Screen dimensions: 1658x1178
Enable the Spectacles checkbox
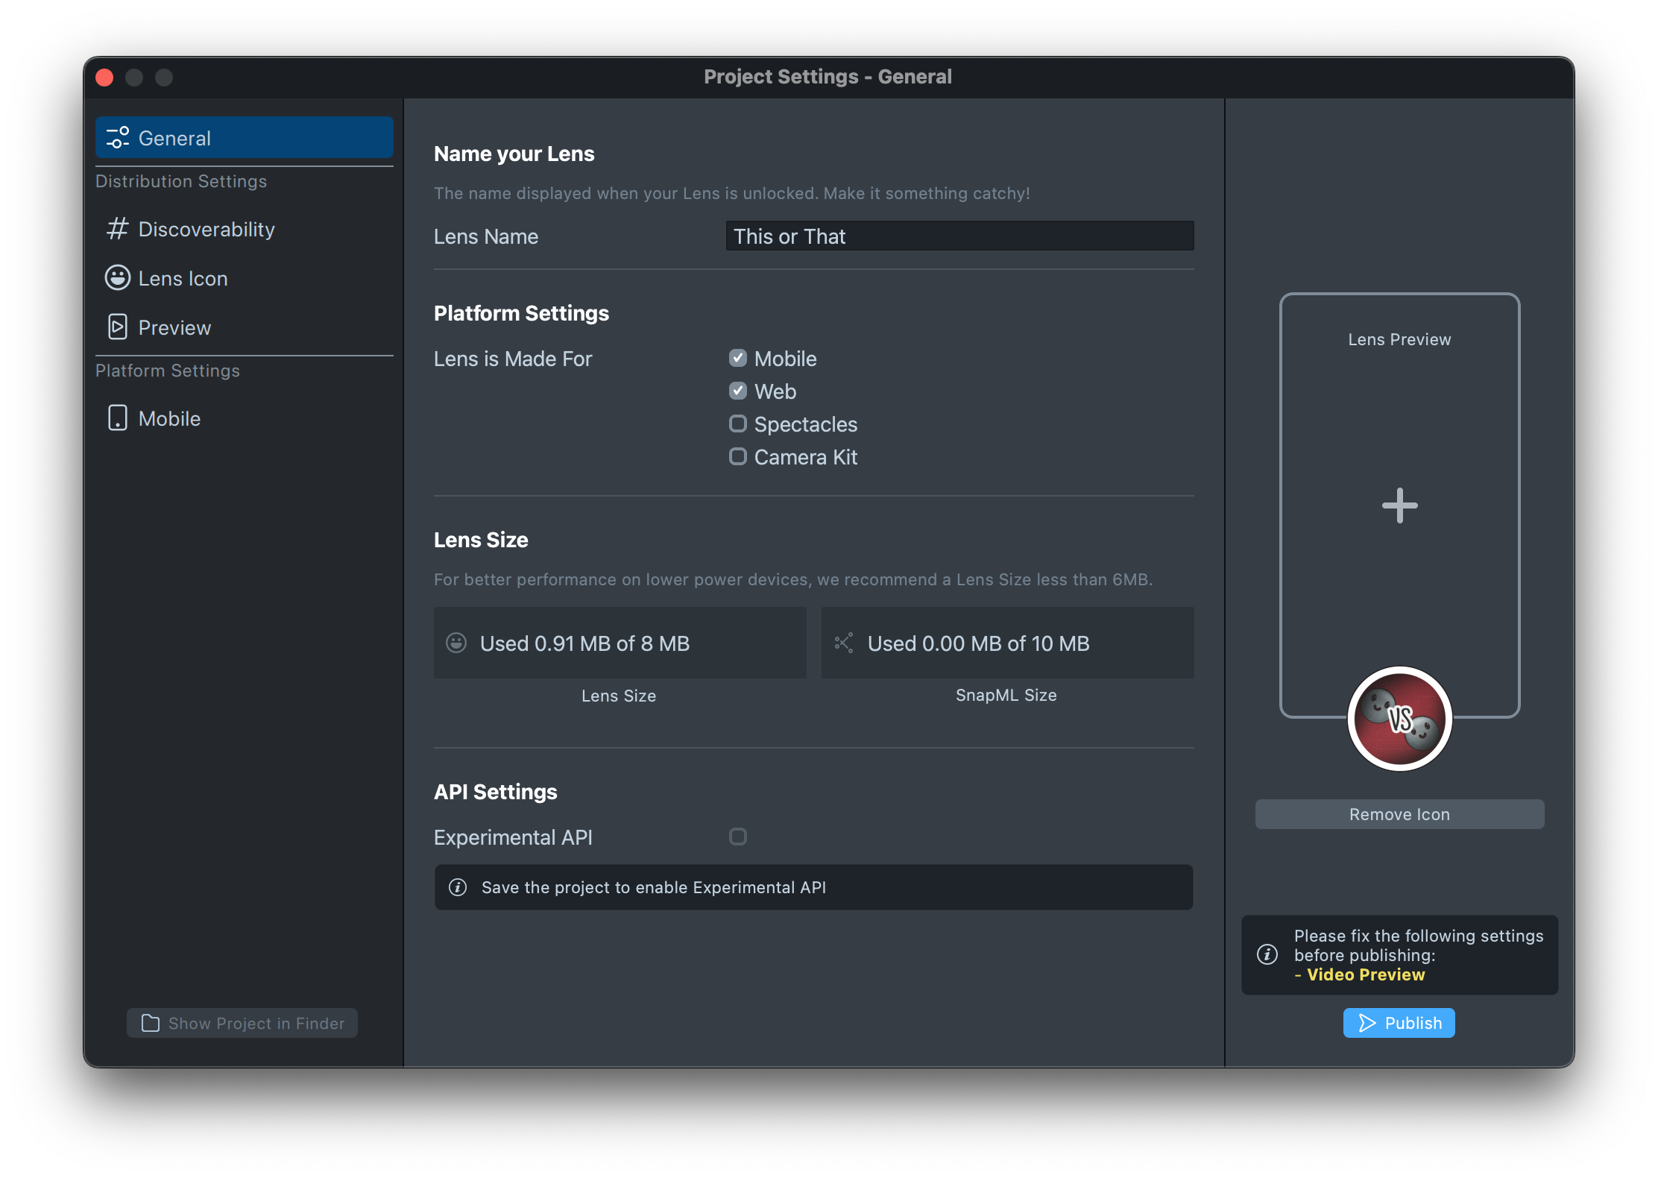738,424
